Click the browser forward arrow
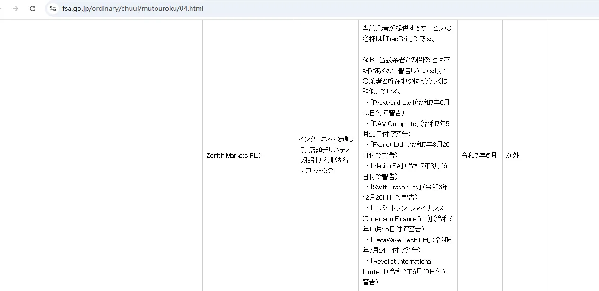 16,9
